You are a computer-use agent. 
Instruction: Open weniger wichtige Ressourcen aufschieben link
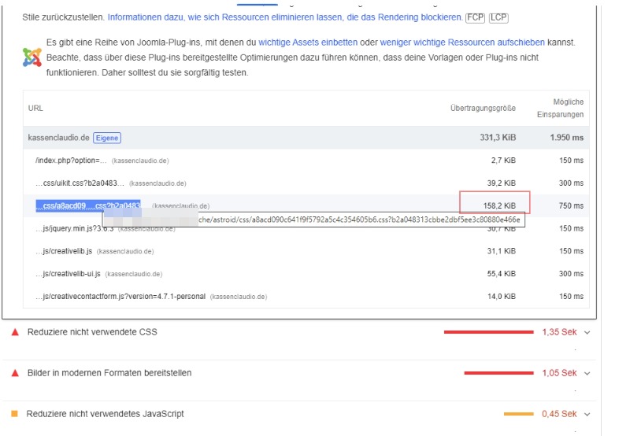click(462, 42)
